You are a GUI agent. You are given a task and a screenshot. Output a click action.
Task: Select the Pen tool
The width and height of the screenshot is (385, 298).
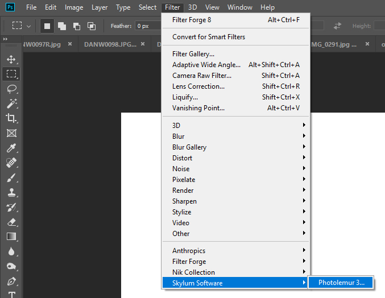11,282
